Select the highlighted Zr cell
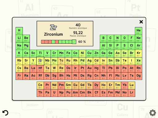This screenshot has height=118, width=158. (x=40, y=61)
